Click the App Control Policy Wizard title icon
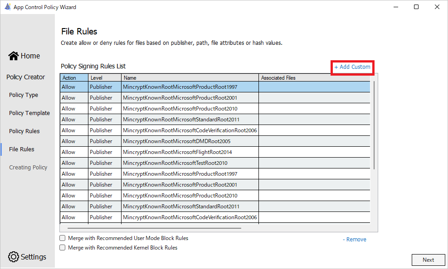Image resolution: width=448 pixels, height=269 pixels. click(x=7, y=7)
